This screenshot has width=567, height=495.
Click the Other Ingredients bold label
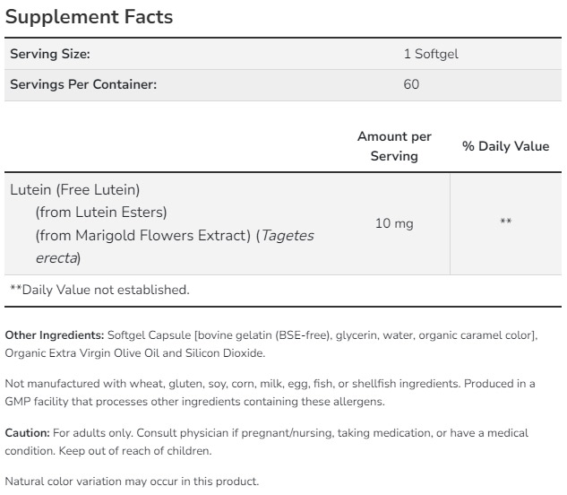pos(55,335)
